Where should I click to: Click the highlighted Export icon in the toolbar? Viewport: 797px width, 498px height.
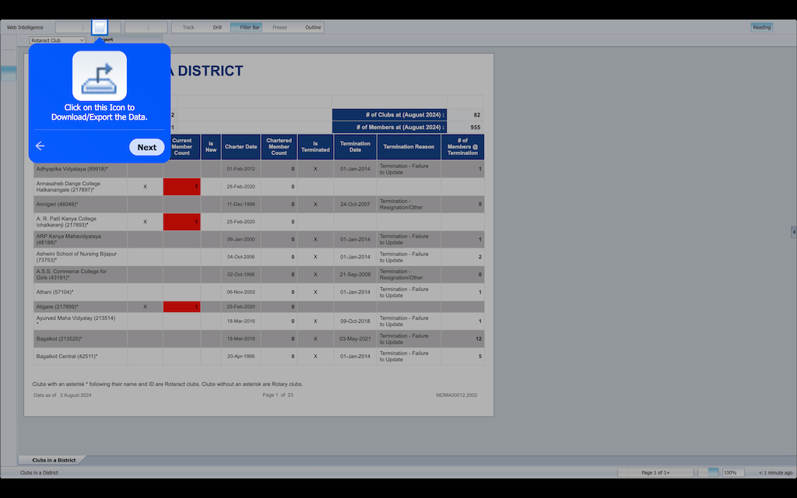pos(100,28)
